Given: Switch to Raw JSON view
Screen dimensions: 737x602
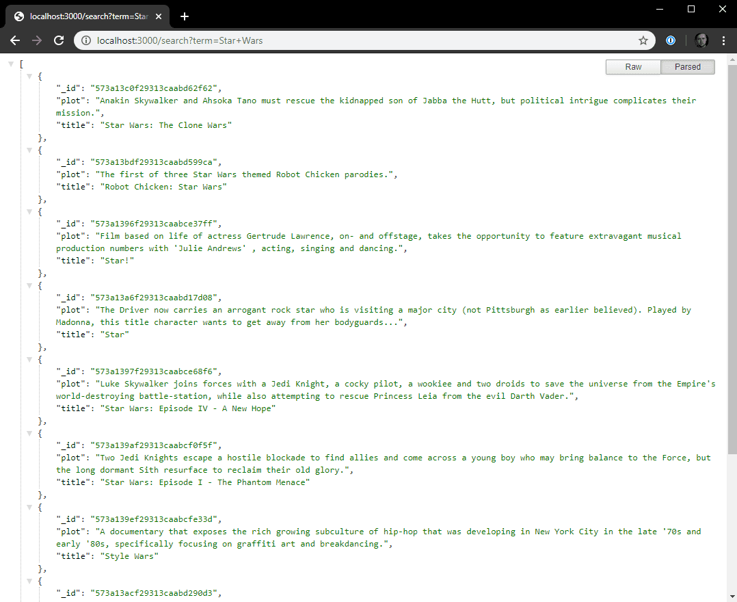Looking at the screenshot, I should coord(633,67).
